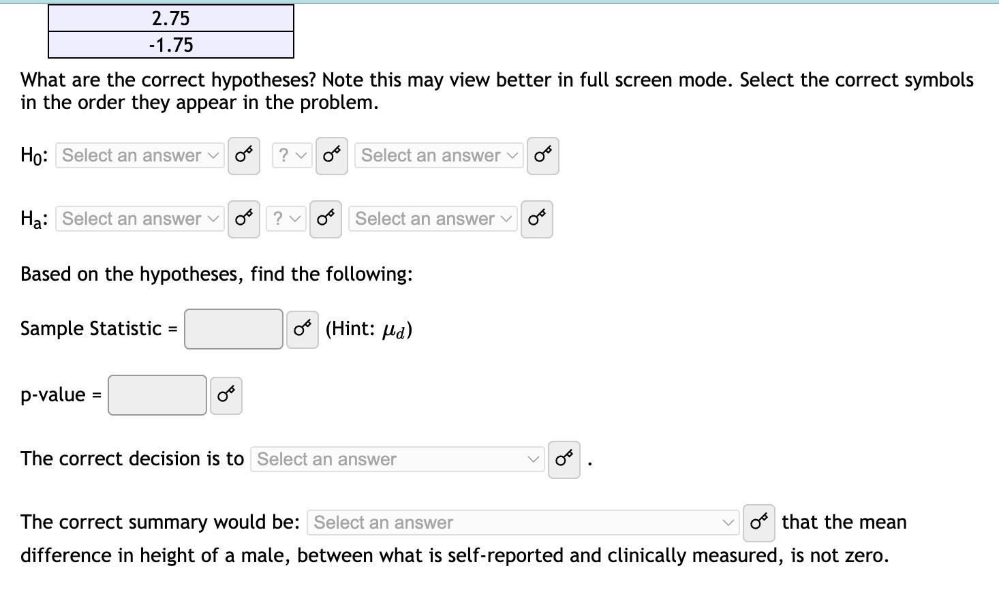999x590 pixels.
Task: Click the p-value input field
Action: point(156,395)
